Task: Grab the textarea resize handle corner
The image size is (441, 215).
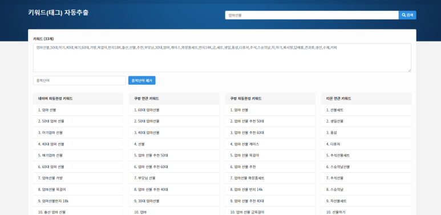Action: coord(409,71)
